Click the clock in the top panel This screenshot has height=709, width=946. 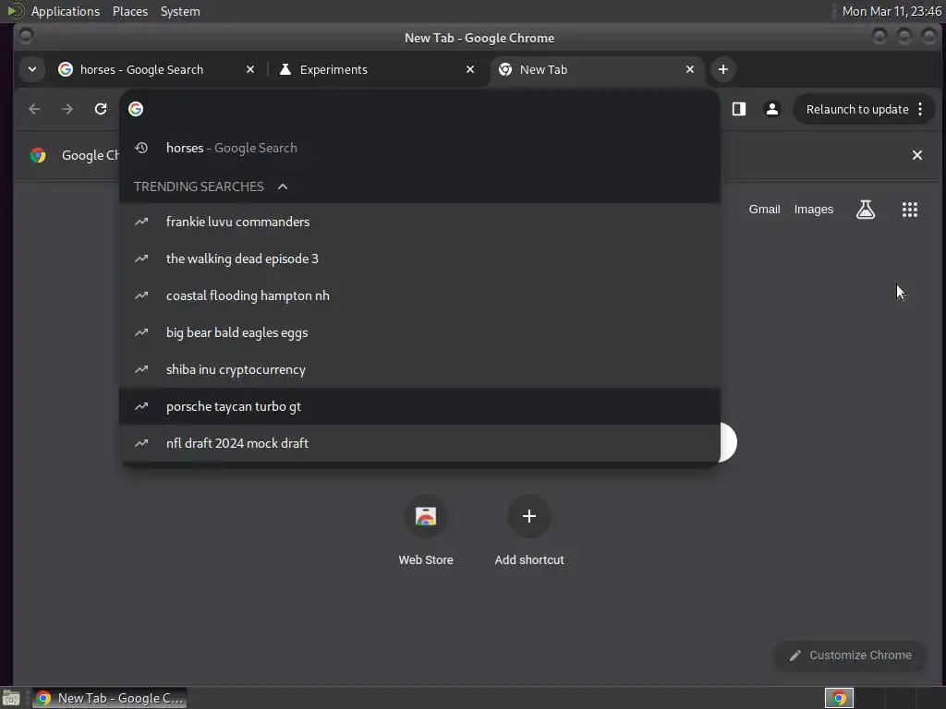coord(891,11)
